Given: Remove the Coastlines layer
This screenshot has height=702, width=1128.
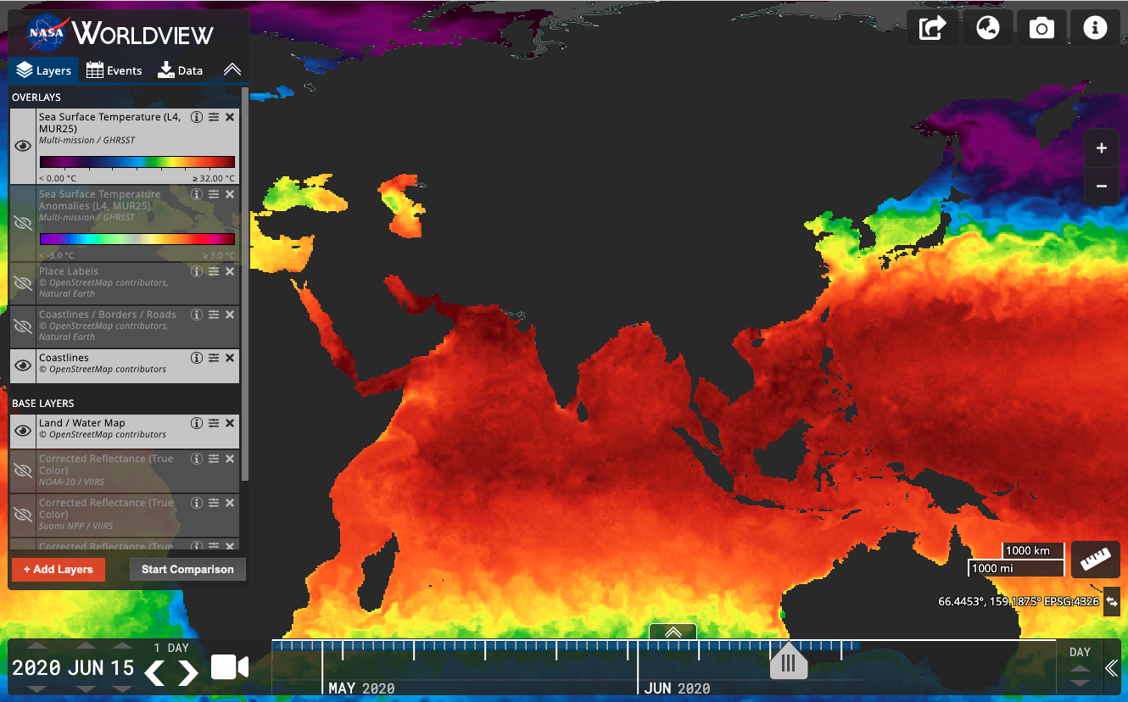Looking at the screenshot, I should [x=230, y=358].
